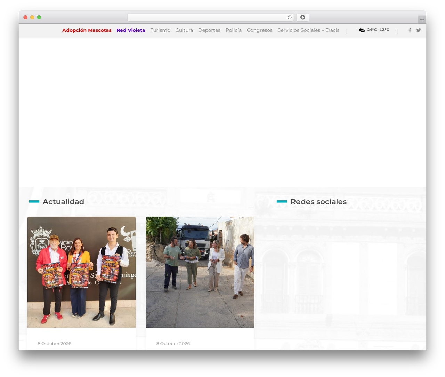Click the Redes sociales section heading
This screenshot has height=377, width=445.
point(318,202)
